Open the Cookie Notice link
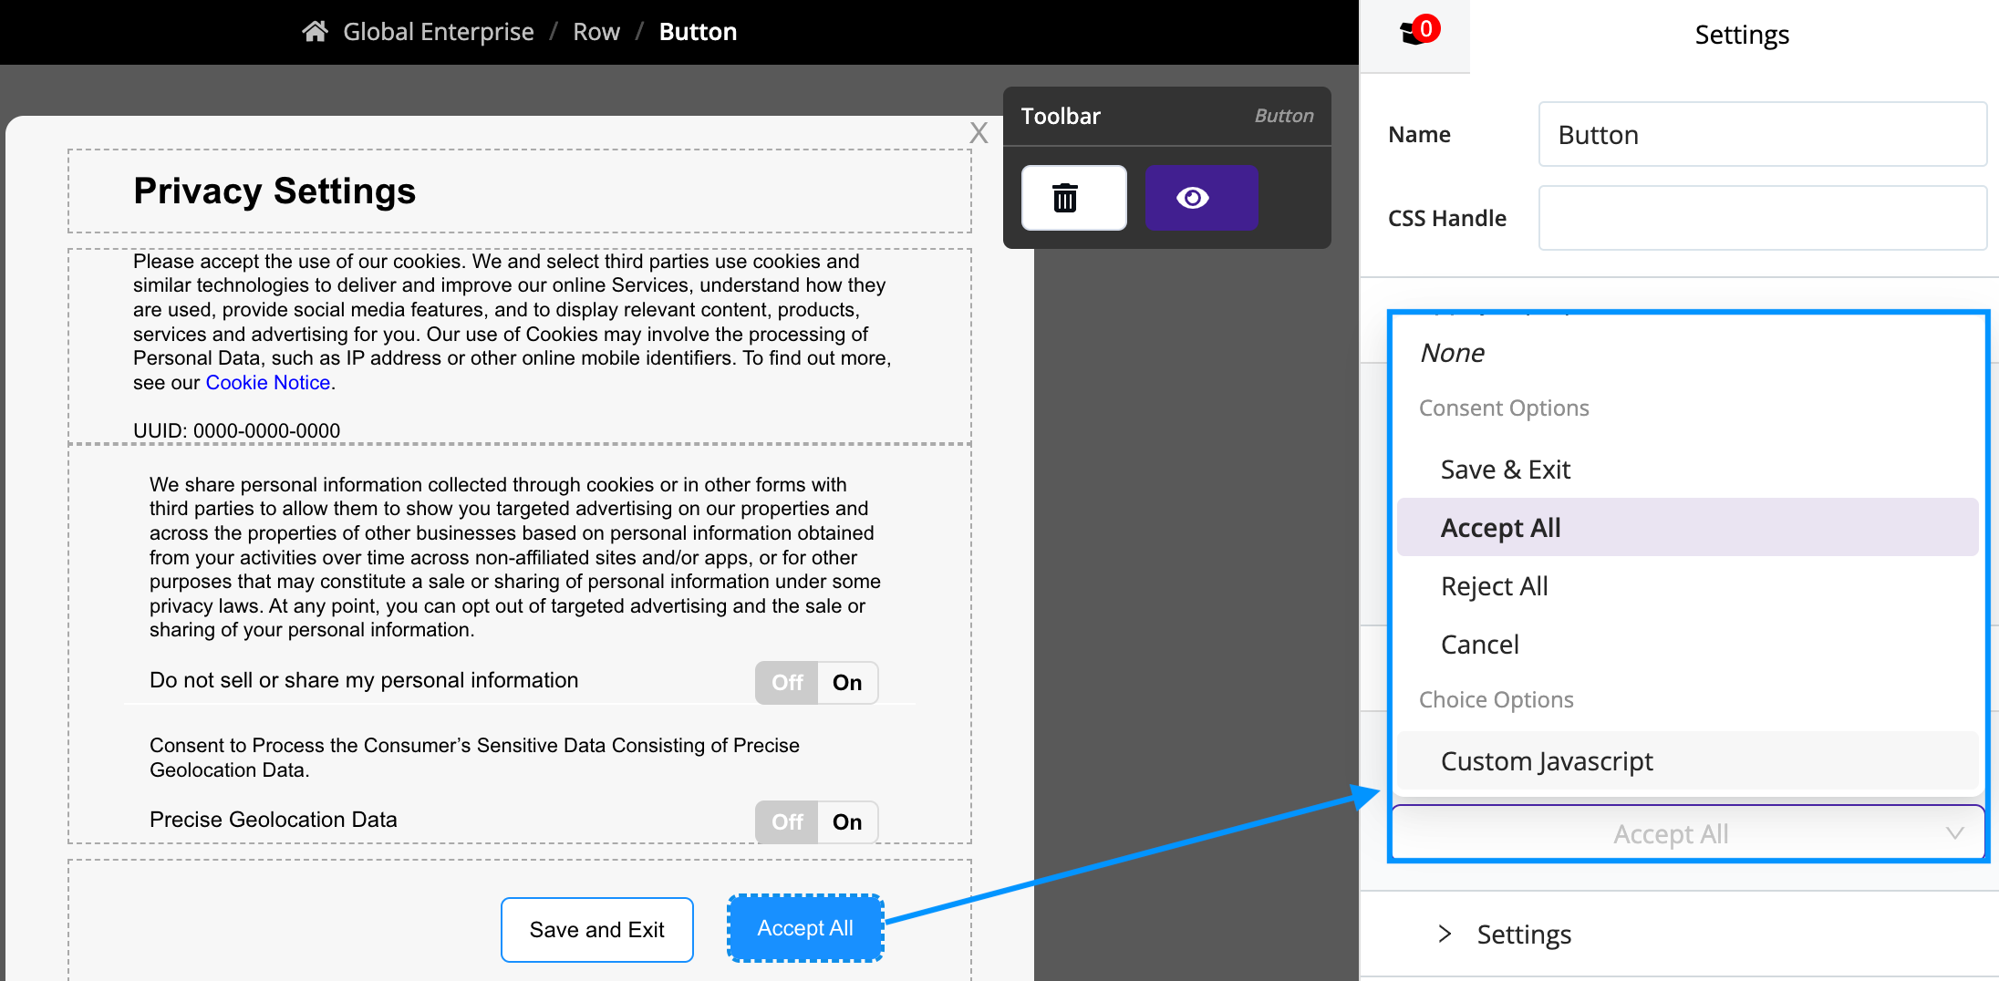The height and width of the screenshot is (981, 1999). (x=267, y=382)
